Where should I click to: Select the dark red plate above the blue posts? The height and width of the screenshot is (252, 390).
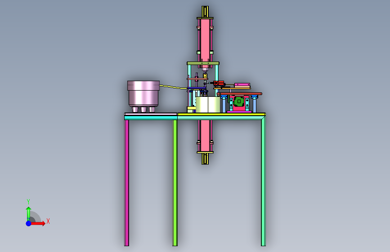239,94
